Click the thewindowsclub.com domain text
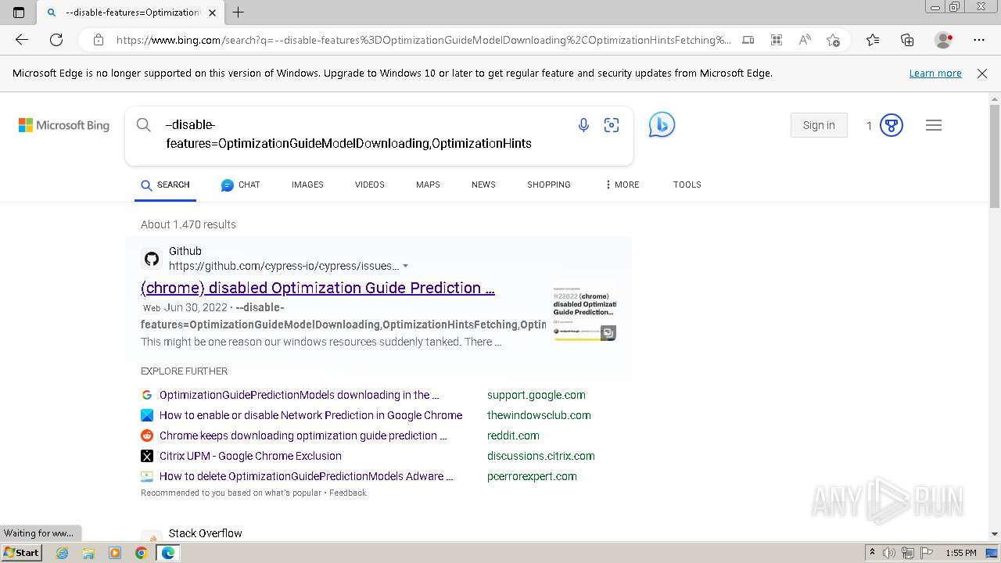The width and height of the screenshot is (1001, 563). pos(539,415)
